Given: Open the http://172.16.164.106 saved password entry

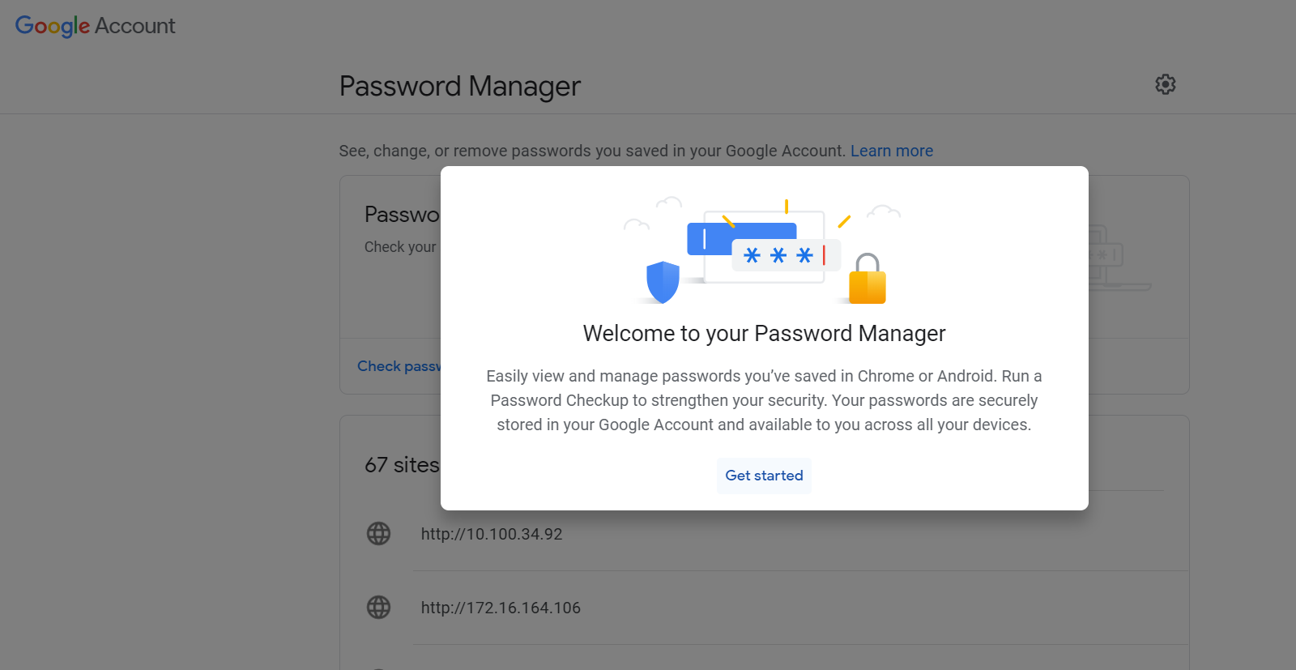Looking at the screenshot, I should tap(501, 608).
